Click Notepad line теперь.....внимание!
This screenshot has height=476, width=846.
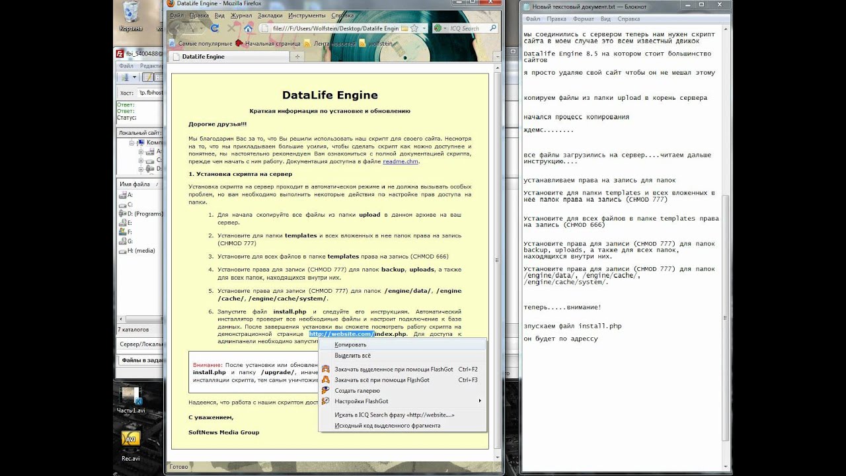pos(562,307)
